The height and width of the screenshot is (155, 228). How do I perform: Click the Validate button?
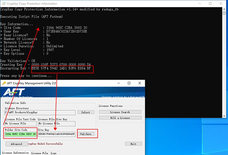coord(85,134)
